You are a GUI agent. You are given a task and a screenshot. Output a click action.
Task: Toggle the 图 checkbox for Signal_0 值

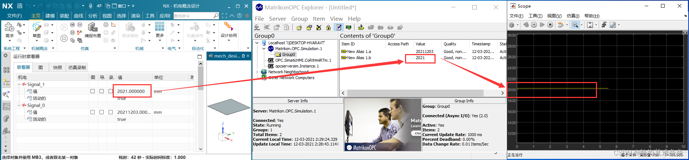point(92,112)
